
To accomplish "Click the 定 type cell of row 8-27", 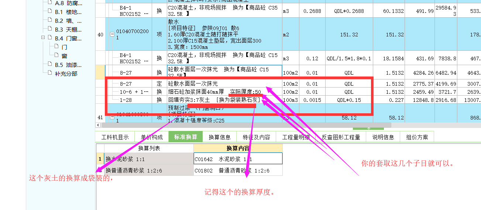I will point(159,84).
